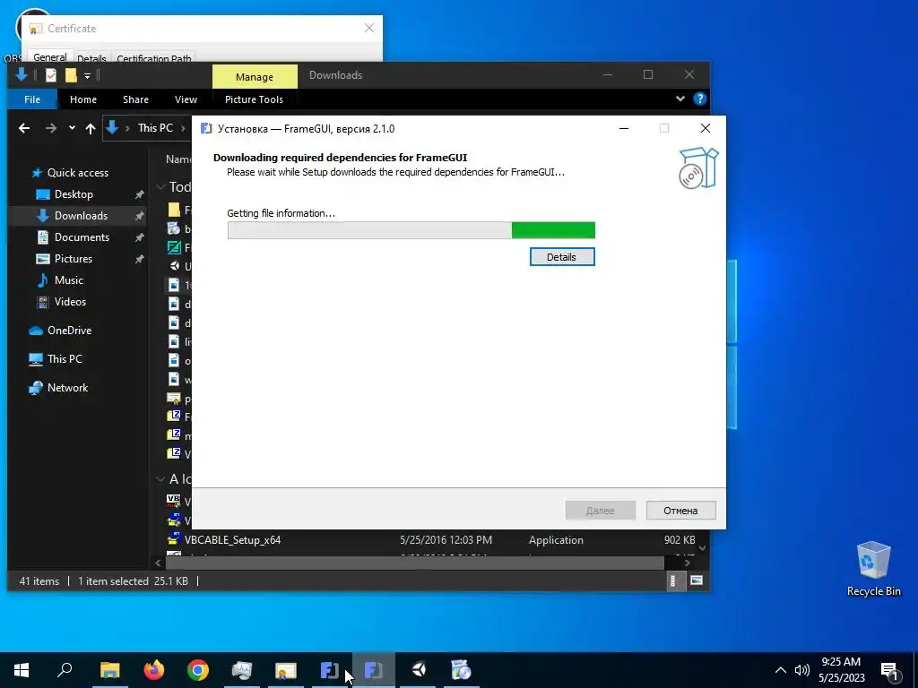Viewport: 918px width, 688px height.
Task: Select OneDrive in the navigation pane
Action: [x=69, y=331]
